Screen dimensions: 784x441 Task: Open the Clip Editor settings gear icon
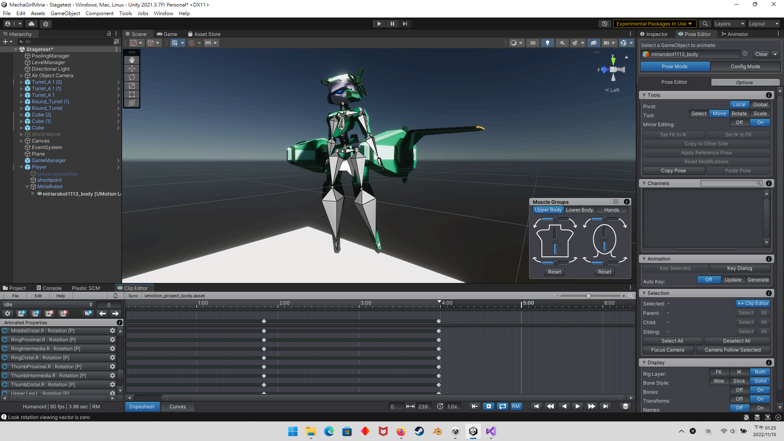8,313
